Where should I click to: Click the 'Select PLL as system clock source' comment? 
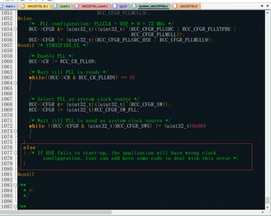84,99
